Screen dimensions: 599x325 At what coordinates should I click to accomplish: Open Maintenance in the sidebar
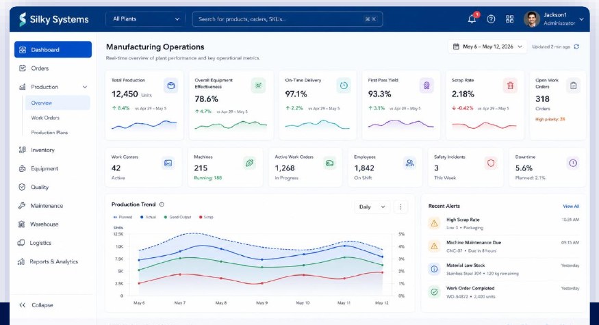pos(53,205)
